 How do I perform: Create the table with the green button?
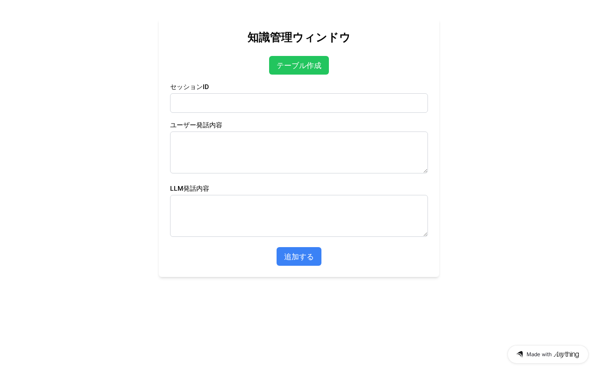coord(299,65)
